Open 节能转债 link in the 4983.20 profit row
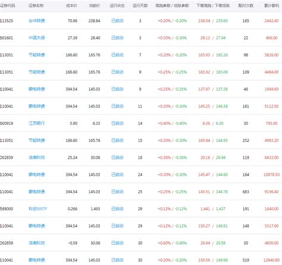282x265 pixels. (x=37, y=140)
